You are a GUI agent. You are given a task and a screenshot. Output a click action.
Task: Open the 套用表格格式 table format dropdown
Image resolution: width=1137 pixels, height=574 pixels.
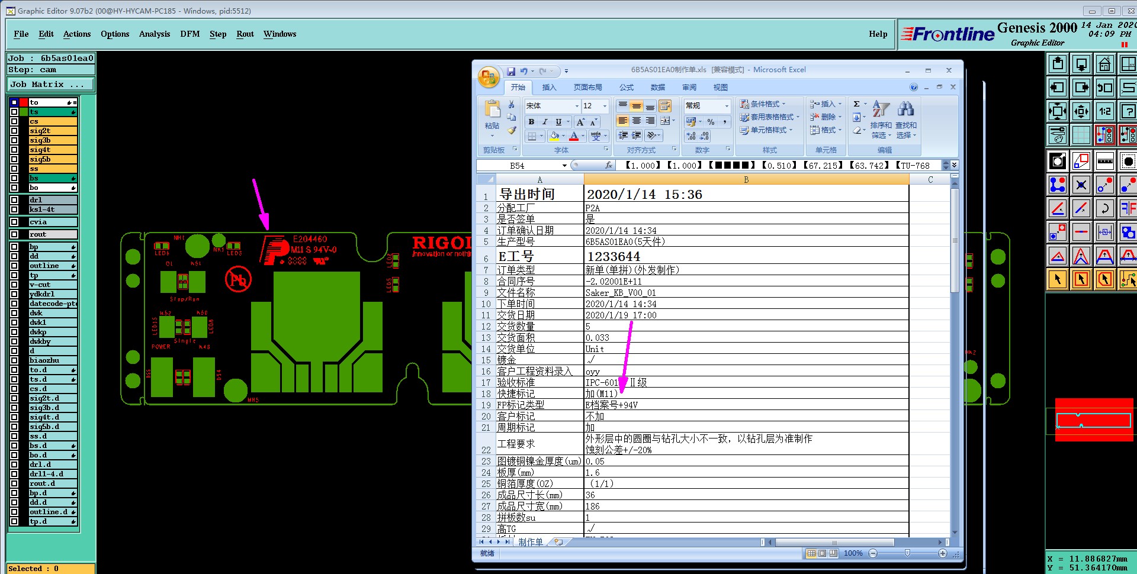pos(769,117)
